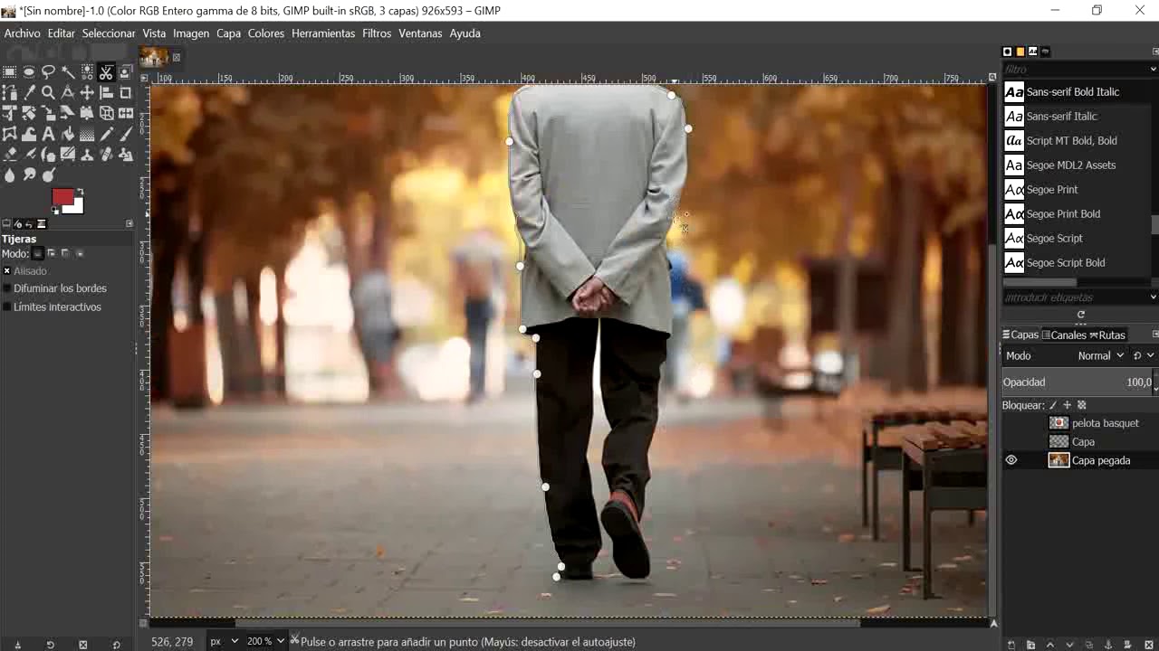Select the Smudge tool
This screenshot has width=1159, height=651.
pos(29,175)
